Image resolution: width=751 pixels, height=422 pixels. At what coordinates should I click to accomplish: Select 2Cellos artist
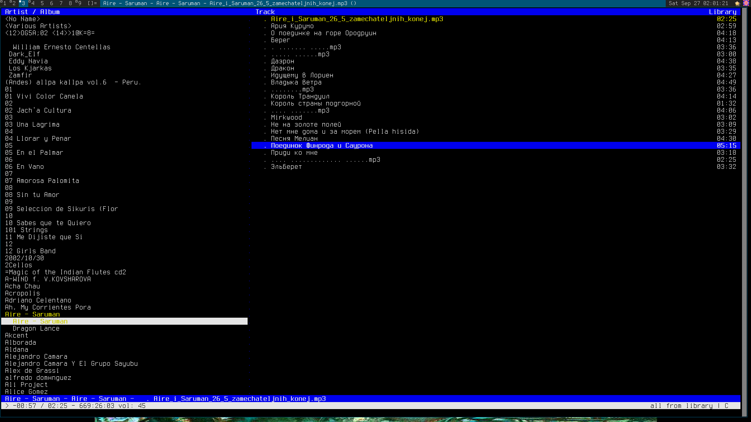coord(18,265)
